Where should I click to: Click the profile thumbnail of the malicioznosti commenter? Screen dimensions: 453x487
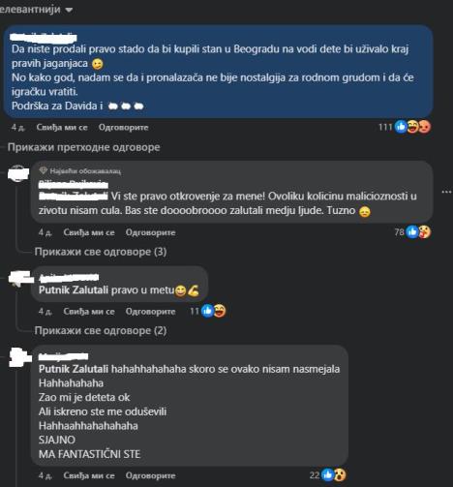[18, 173]
